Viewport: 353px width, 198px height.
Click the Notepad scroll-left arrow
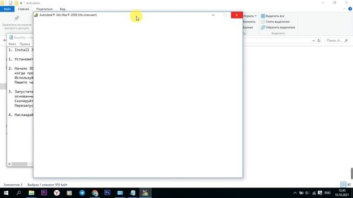pos(9,164)
